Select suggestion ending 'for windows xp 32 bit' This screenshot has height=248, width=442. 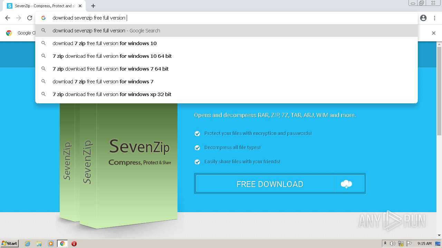coord(227,94)
